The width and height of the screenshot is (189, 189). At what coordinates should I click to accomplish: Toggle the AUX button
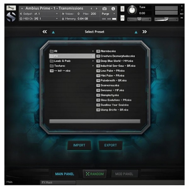pos(182,14)
